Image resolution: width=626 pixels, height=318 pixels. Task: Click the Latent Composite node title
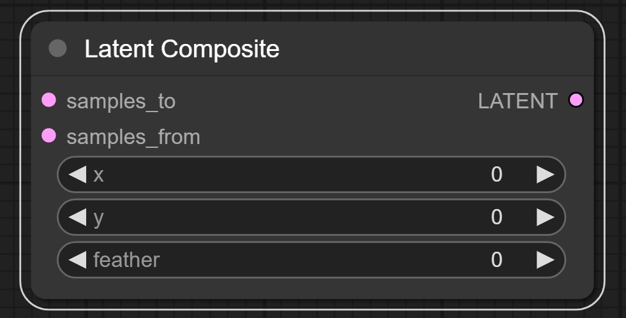tap(182, 49)
